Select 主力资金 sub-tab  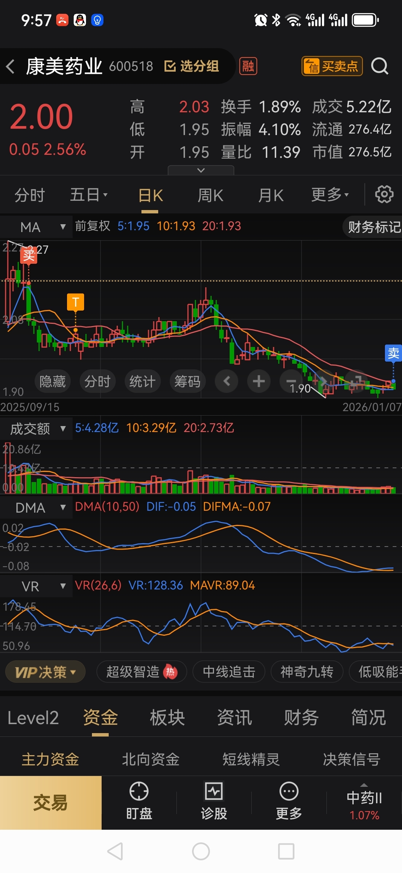click(x=50, y=759)
